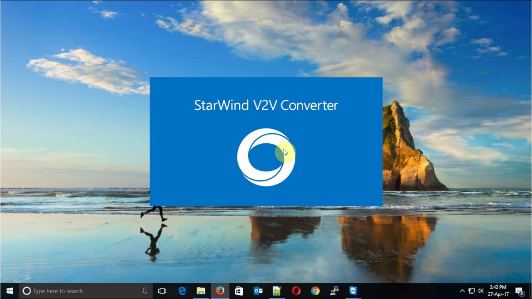The image size is (532, 299).
Task: Launch Outlook from the taskbar
Action: pos(258,291)
